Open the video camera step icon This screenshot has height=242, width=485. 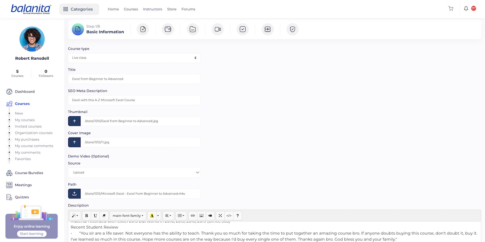pos(217,29)
